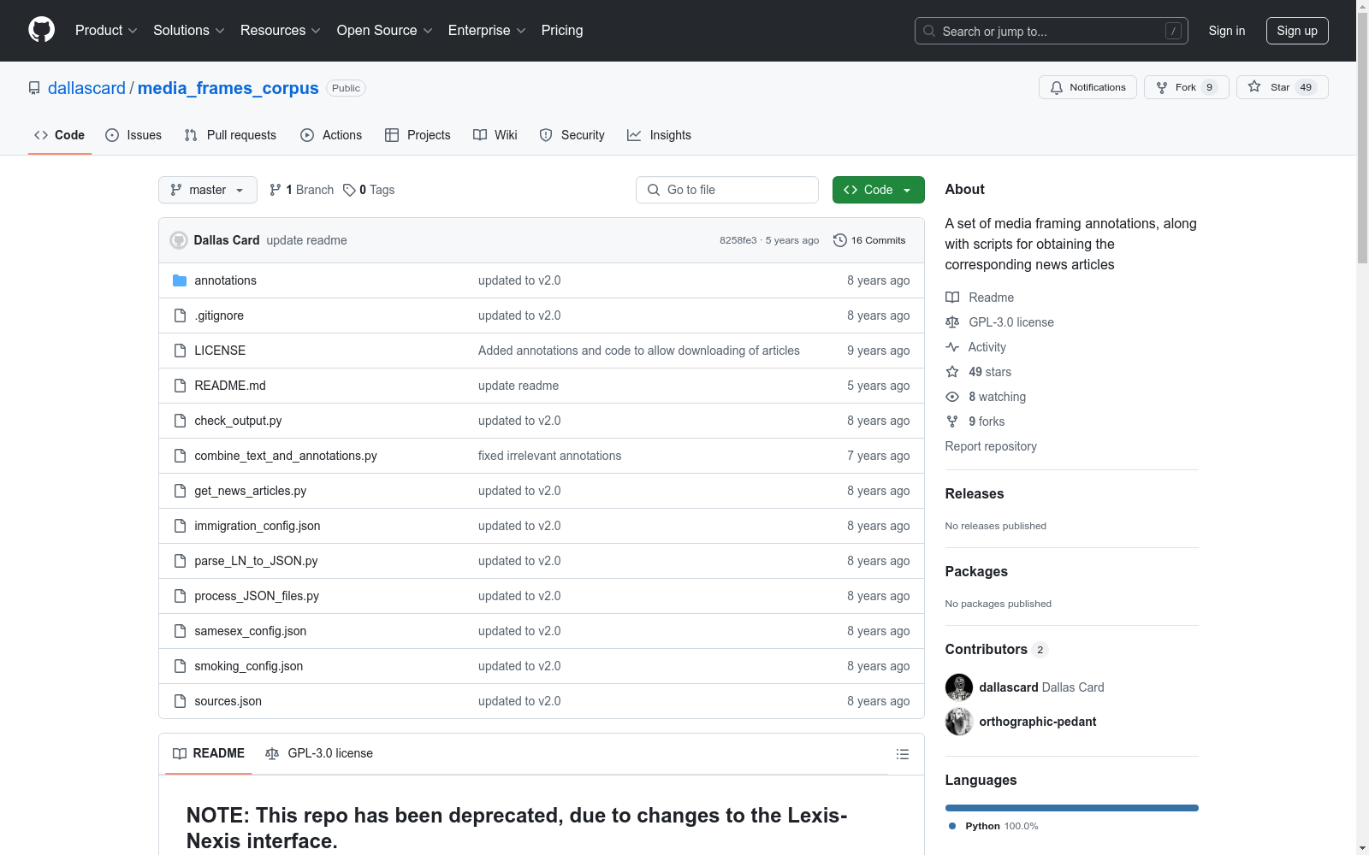Open the Resources dropdown
Viewport: 1369px width, 855px height.
(x=281, y=30)
